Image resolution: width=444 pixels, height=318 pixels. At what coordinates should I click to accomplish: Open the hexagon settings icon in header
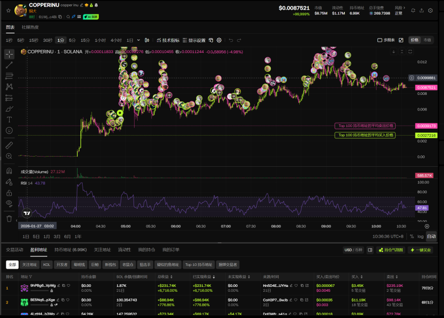pyautogui.click(x=431, y=11)
